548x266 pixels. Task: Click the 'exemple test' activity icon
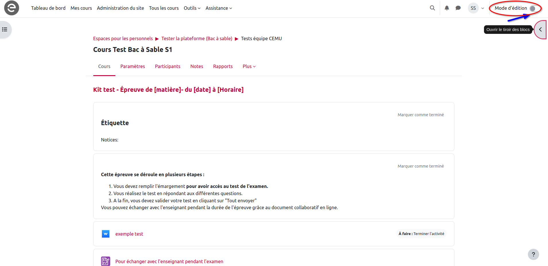click(106, 234)
